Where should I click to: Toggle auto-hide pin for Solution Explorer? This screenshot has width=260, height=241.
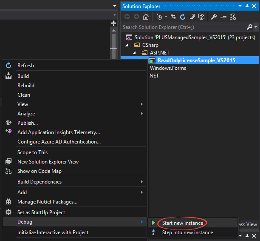click(247, 6)
